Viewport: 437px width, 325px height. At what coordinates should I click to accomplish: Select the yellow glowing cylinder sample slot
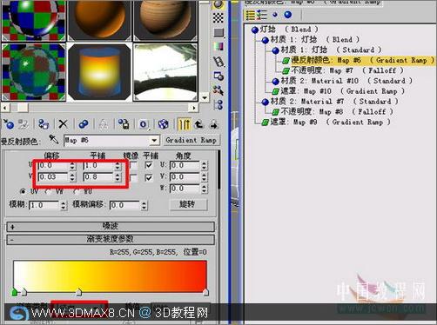point(99,72)
